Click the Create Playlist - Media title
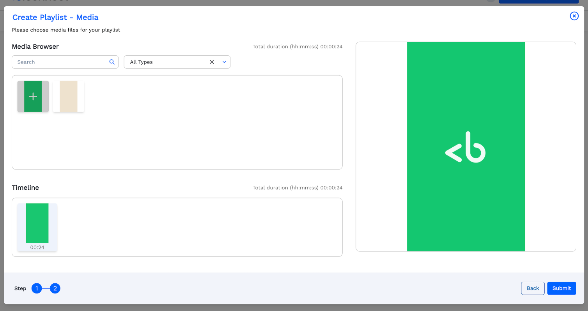Screen dimensions: 588x311 (55, 18)
